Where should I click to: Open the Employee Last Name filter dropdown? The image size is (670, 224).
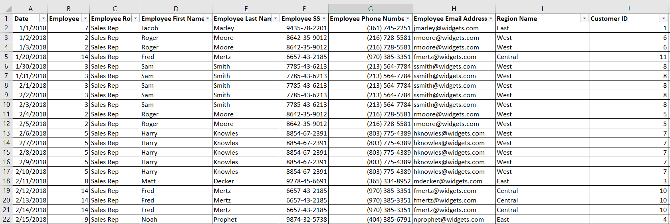[276, 19]
